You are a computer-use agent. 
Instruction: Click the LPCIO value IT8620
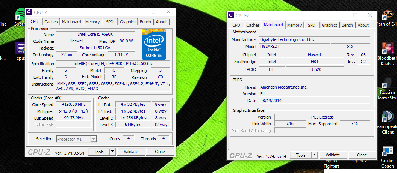(x=315, y=69)
